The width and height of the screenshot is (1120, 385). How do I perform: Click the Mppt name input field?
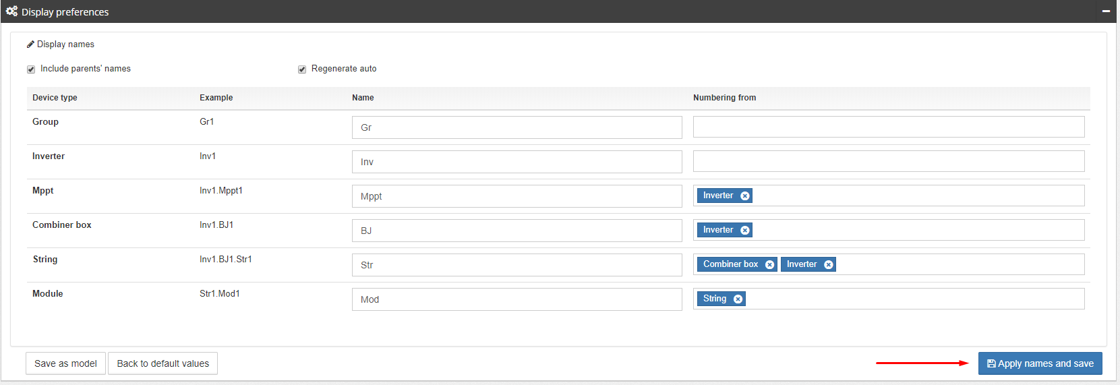pos(517,196)
